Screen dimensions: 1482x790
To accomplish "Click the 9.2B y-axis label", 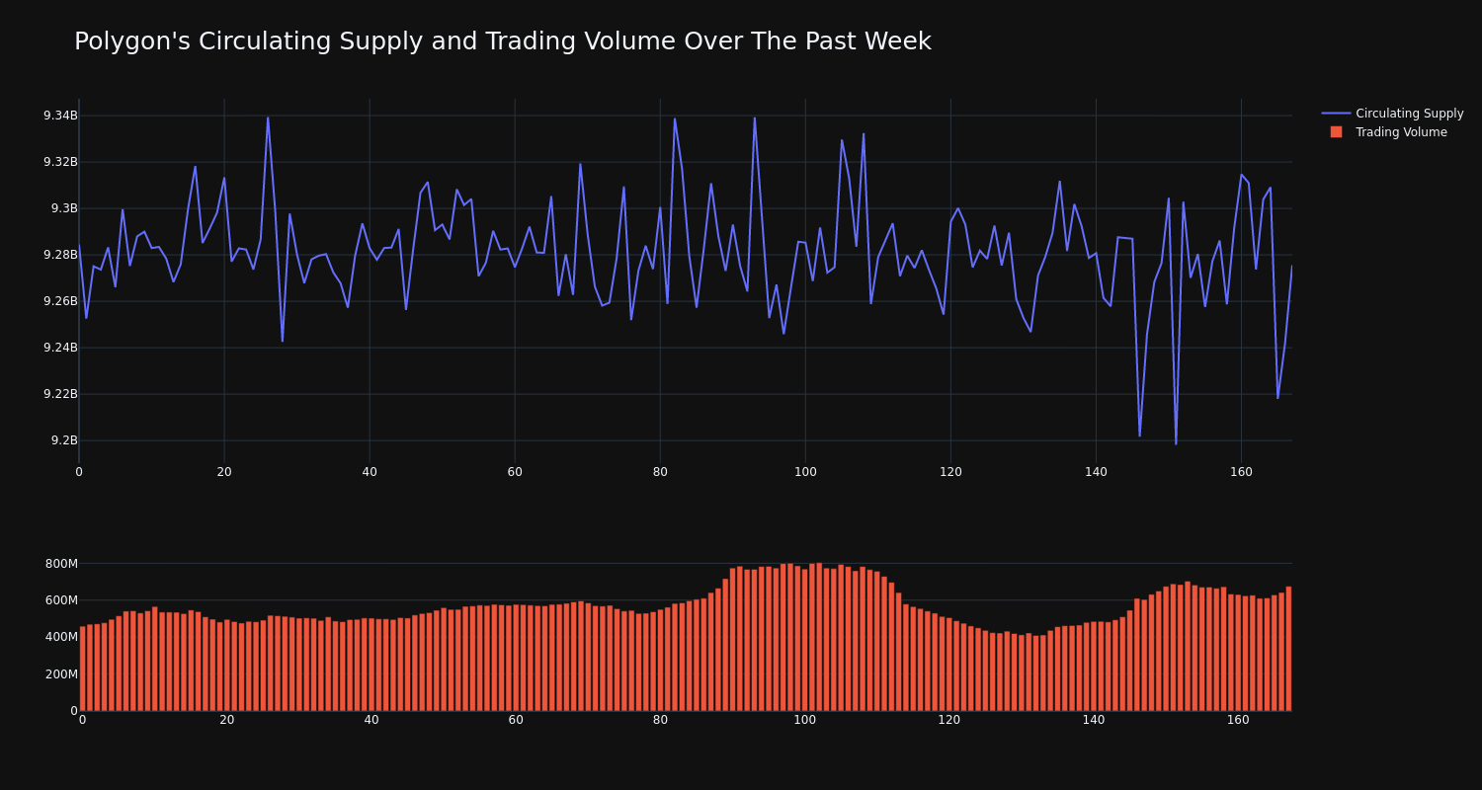I will click(x=64, y=440).
